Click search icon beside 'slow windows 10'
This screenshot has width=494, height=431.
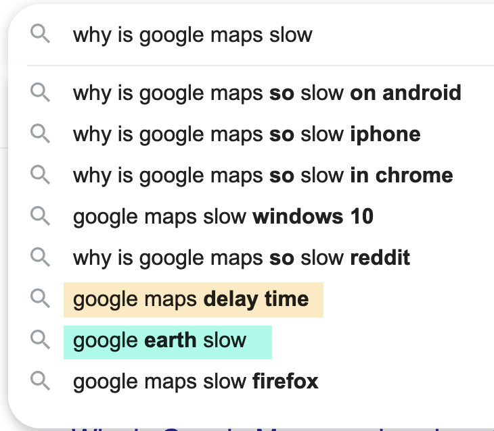(x=41, y=216)
